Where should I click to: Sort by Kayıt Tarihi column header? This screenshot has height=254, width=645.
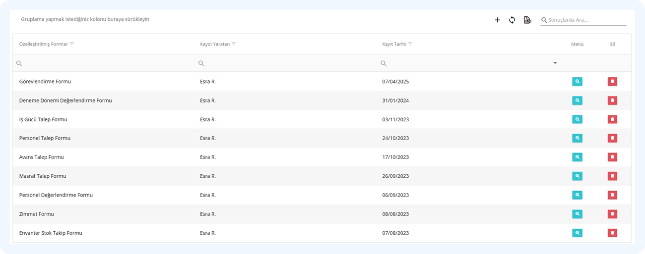click(x=394, y=44)
